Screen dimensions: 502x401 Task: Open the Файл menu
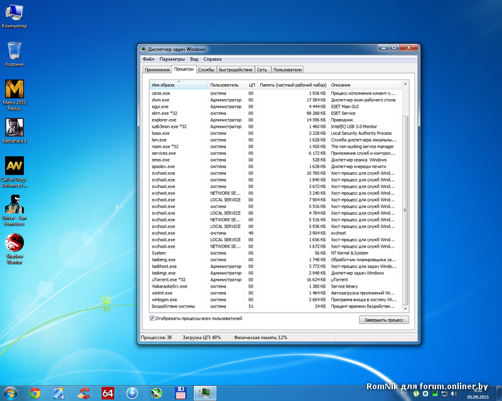tap(148, 59)
